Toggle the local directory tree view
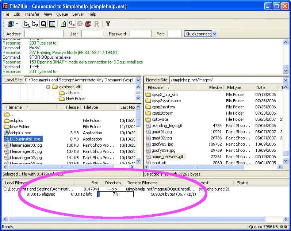Image resolution: width=291 pixels, height=231 pixels. (x=27, y=24)
